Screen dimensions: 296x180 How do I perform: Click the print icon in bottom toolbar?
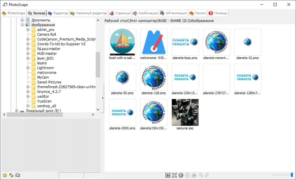pos(194,175)
